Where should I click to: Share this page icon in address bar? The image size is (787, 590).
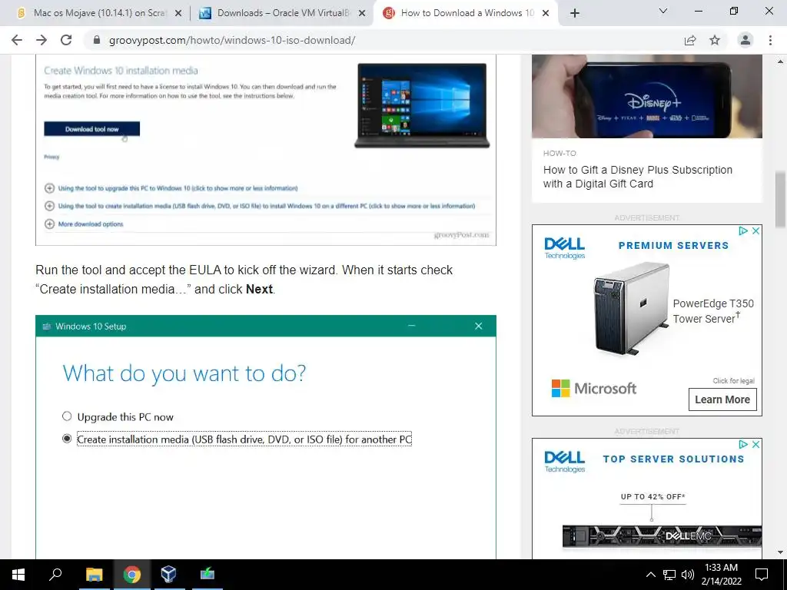pos(690,40)
